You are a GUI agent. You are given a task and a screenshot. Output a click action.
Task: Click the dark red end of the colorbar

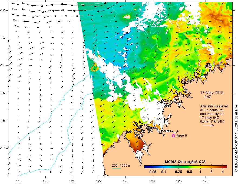(x=225, y=167)
